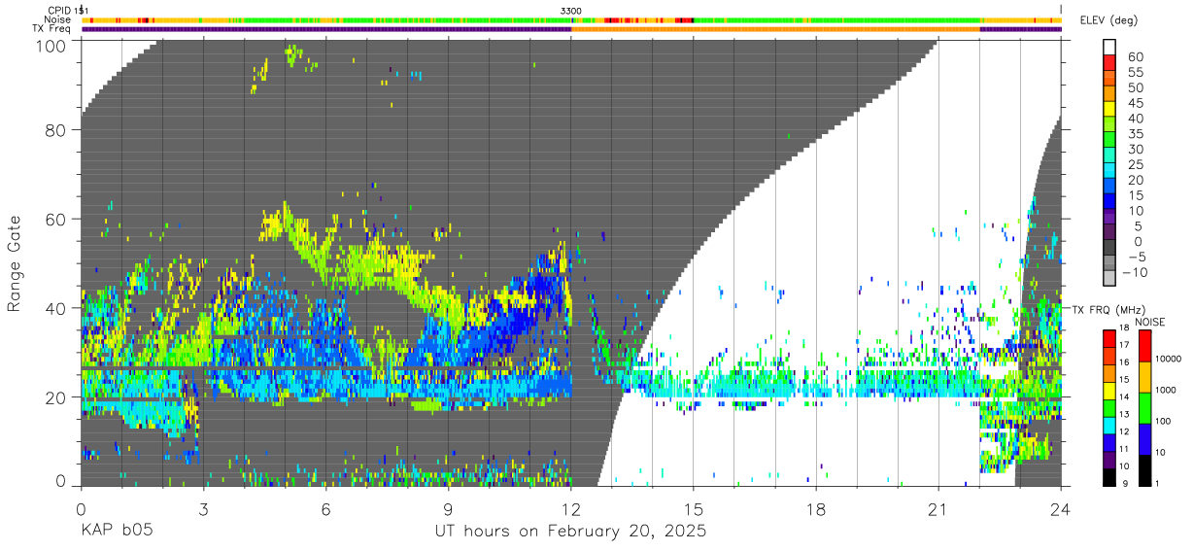Pick the red swatch of the TX FRQ colorbar
This screenshot has height=551, width=1193.
1110,339
